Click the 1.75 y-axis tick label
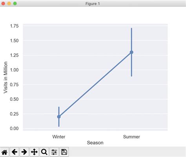The height and width of the screenshot is (157, 186). tap(14, 26)
